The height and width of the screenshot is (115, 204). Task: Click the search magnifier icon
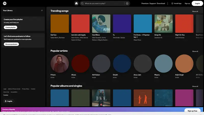[x=82, y=3]
